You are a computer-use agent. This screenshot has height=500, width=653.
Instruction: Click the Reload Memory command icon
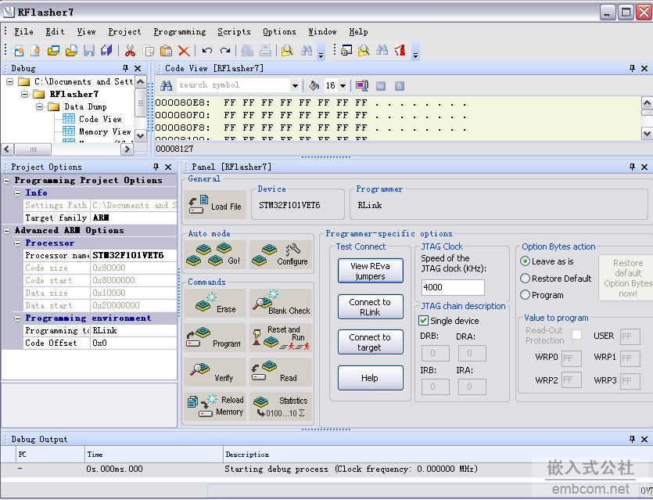pyautogui.click(x=215, y=406)
